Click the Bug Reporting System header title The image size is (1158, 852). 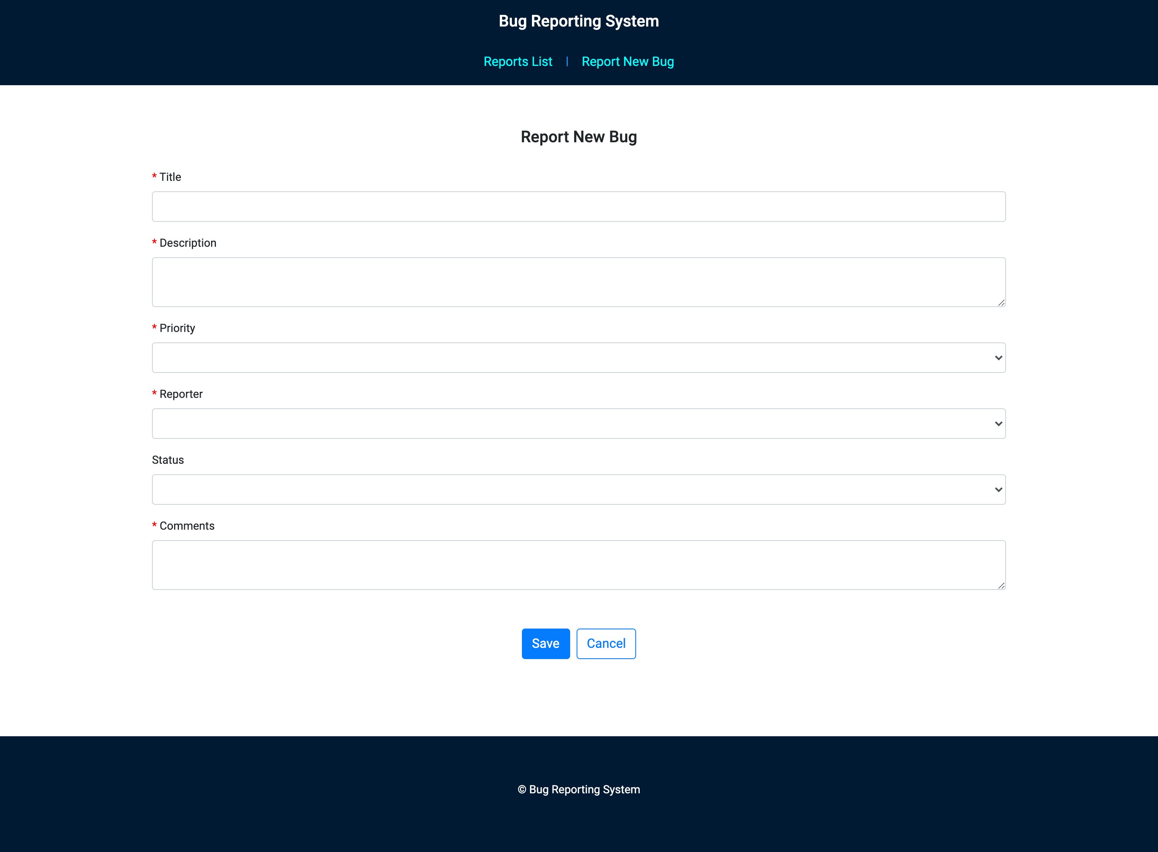coord(578,21)
